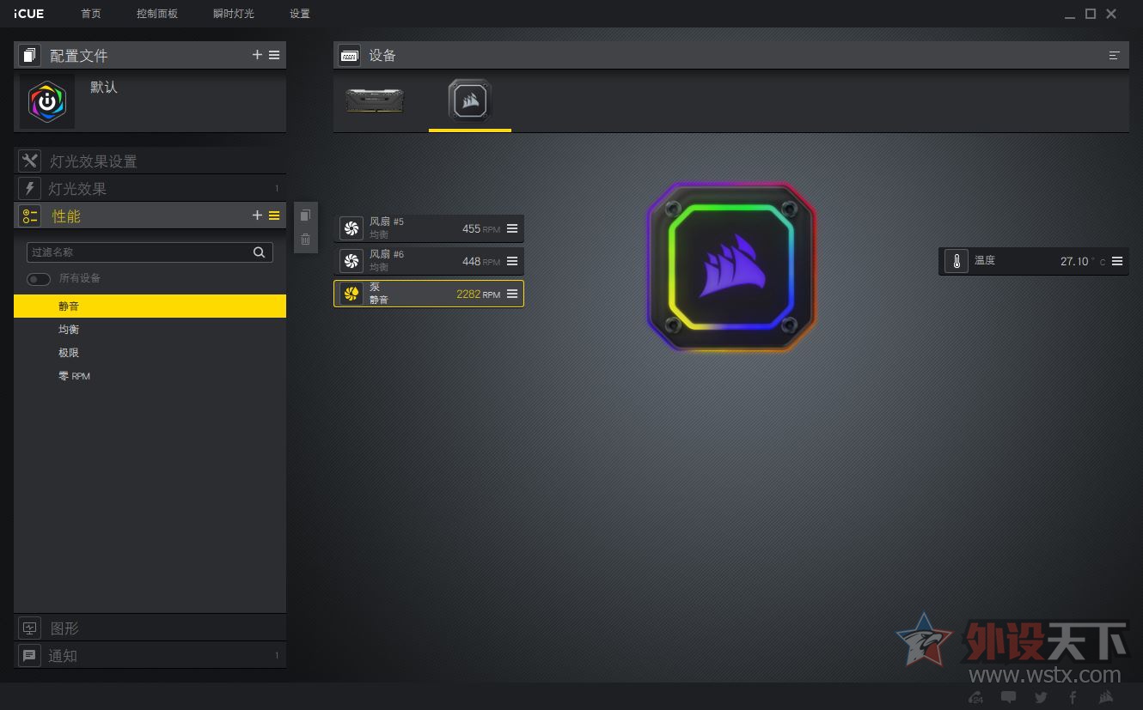Screen dimensions: 1143x710
Task: Select the RAM memory device tab
Action: pos(375,101)
